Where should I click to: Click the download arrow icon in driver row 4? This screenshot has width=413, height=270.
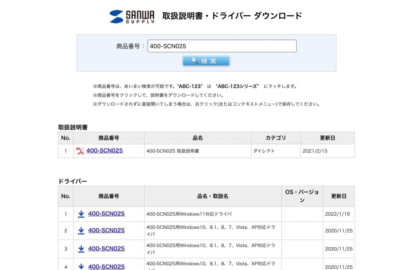pos(81,266)
